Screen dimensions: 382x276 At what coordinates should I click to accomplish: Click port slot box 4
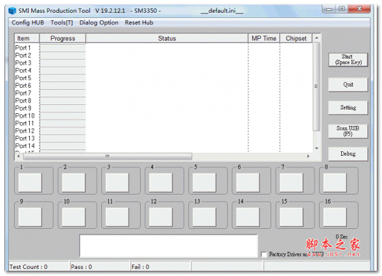[x=161, y=183]
